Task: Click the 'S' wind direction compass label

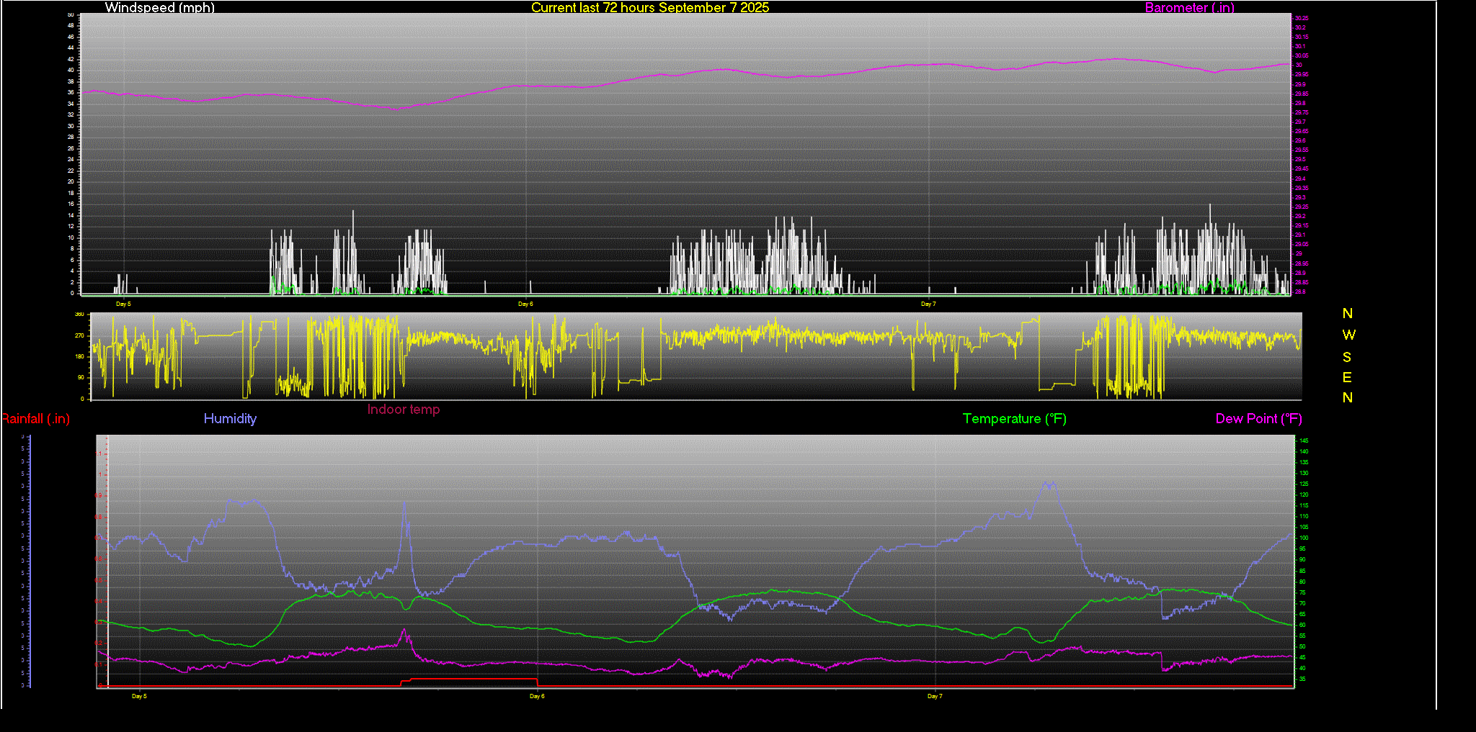Action: pos(1347,357)
